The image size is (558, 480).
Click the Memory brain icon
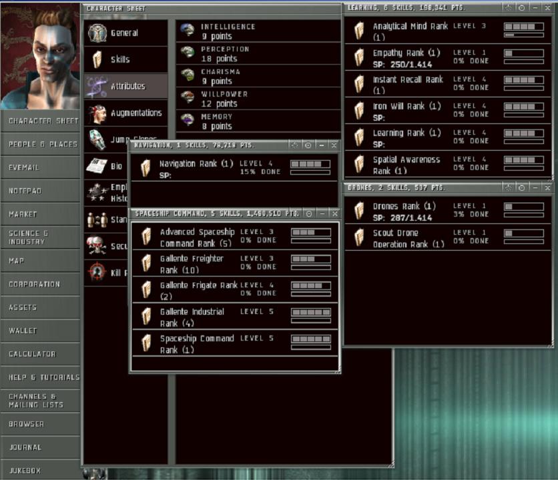pyautogui.click(x=188, y=120)
